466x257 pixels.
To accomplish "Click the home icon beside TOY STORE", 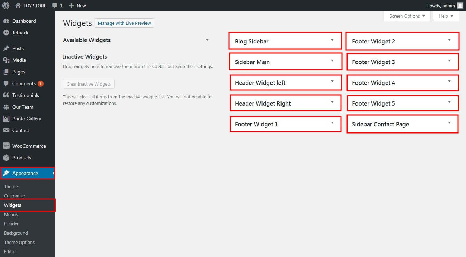I will point(18,6).
